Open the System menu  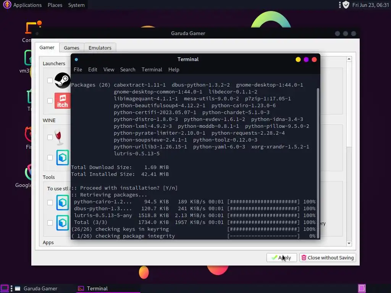click(x=76, y=5)
